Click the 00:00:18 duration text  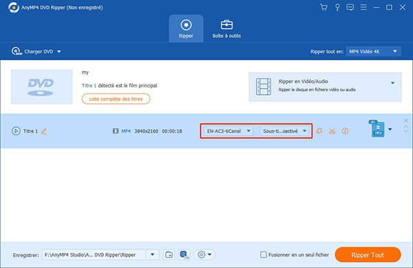coord(171,131)
